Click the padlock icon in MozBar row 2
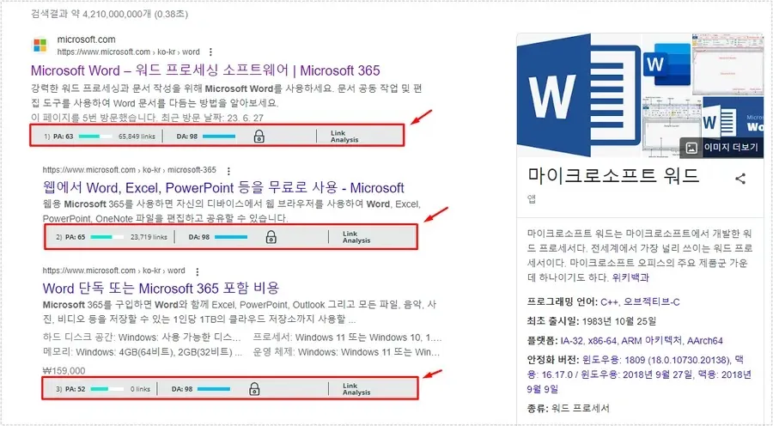Image resolution: width=773 pixels, height=426 pixels. pyautogui.click(x=271, y=237)
